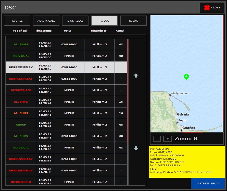Click the 'Add. Msg: Position' line

181,172
